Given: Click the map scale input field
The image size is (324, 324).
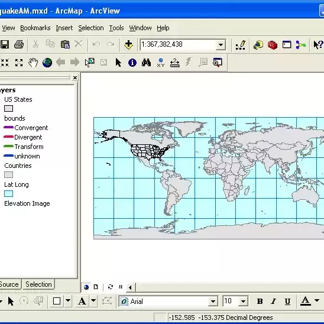Looking at the screenshot, I should 178,44.
